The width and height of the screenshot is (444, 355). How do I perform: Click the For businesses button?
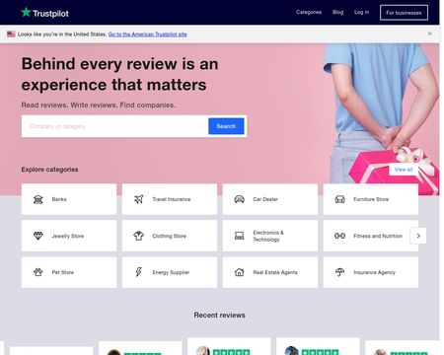coord(404,13)
